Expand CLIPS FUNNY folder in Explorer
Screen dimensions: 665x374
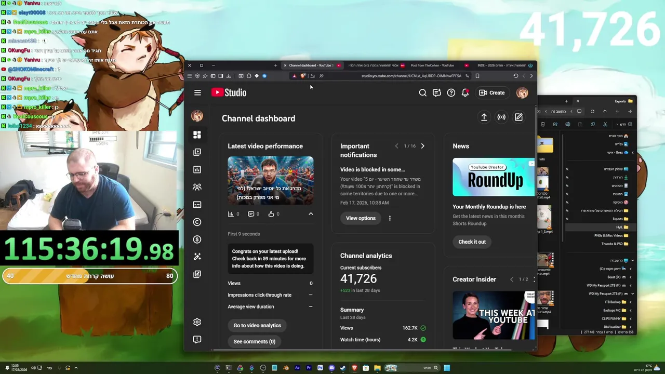pos(631,318)
